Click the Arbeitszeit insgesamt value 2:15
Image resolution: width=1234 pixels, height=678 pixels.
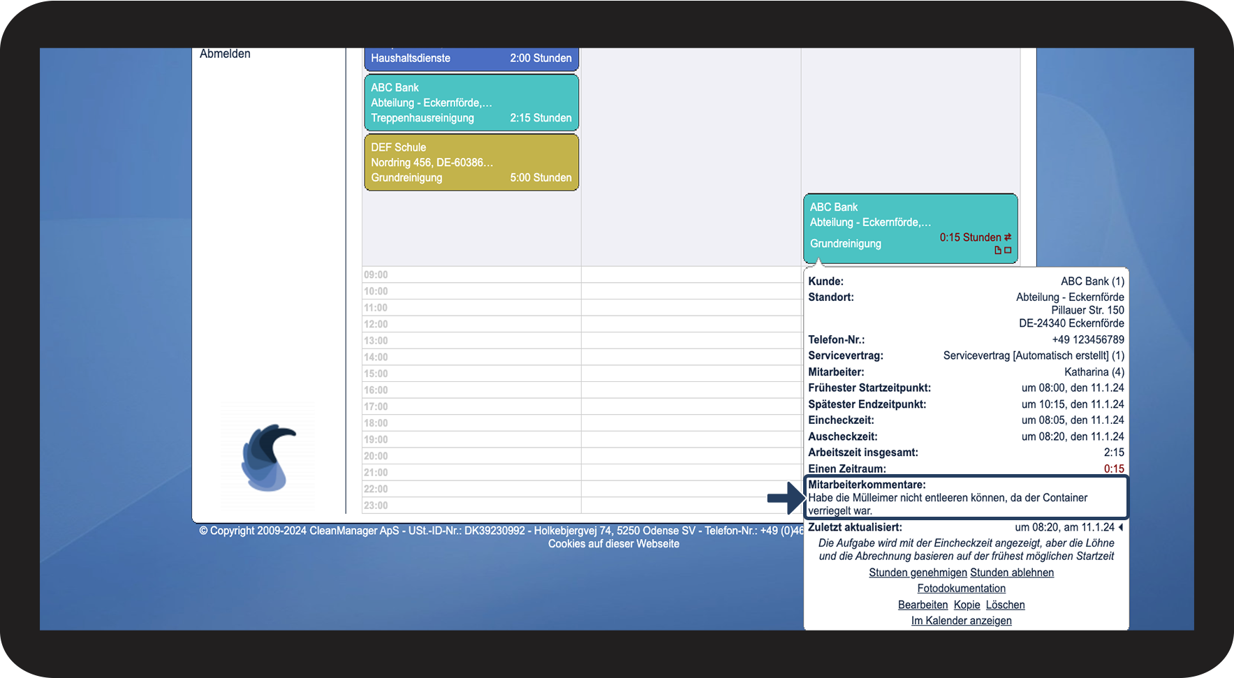[1114, 452]
